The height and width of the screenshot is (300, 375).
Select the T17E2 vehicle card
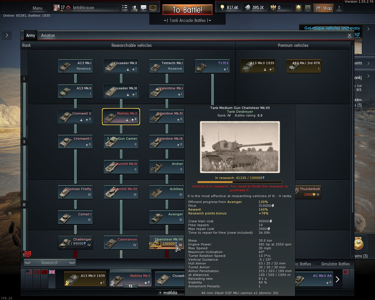coord(212,66)
